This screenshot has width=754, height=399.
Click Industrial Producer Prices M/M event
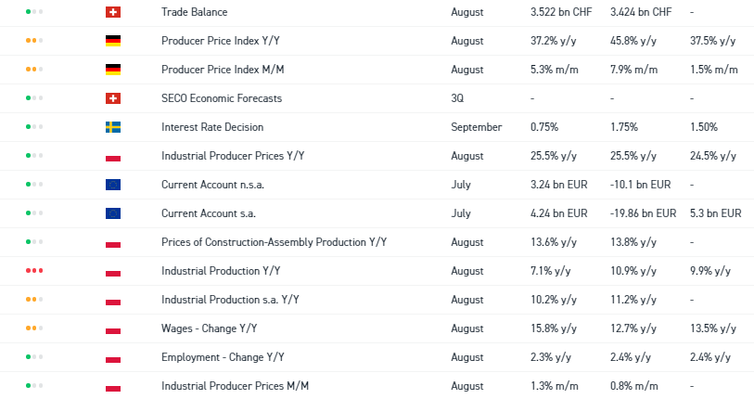235,386
